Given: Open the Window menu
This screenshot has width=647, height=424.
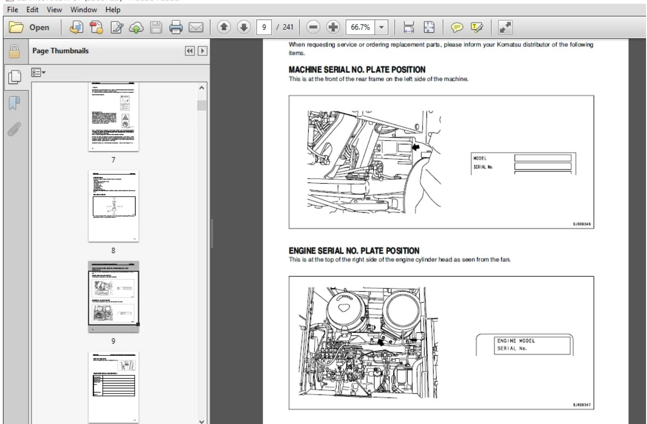Looking at the screenshot, I should 83,10.
